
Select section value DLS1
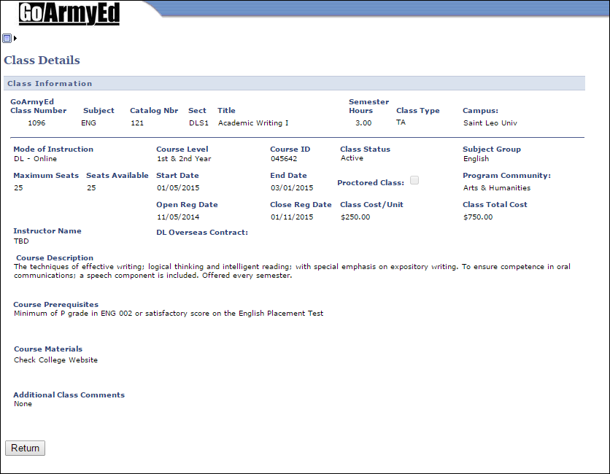(x=198, y=123)
